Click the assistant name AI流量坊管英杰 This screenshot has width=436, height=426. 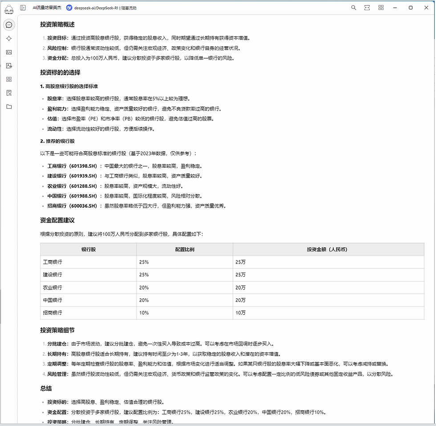47,8
